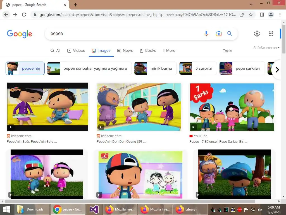Open Pepee - 7 Eğlenceli Pepe Şarkısı link
Viewport: 286px width, 215px height.
click(218, 141)
